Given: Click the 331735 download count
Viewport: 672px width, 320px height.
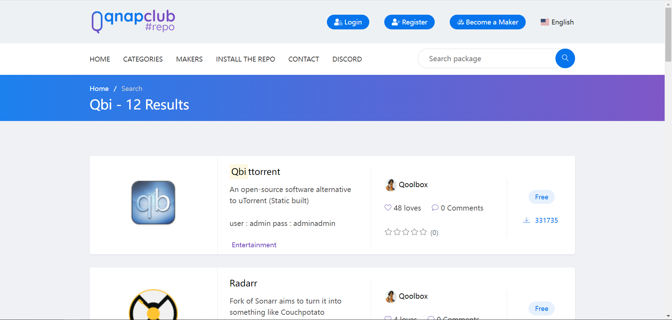Looking at the screenshot, I should coord(546,220).
